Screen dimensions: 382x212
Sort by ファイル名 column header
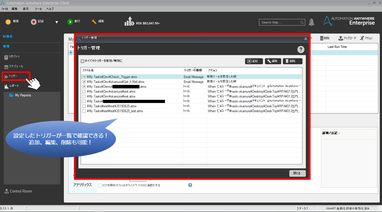[x=132, y=70]
